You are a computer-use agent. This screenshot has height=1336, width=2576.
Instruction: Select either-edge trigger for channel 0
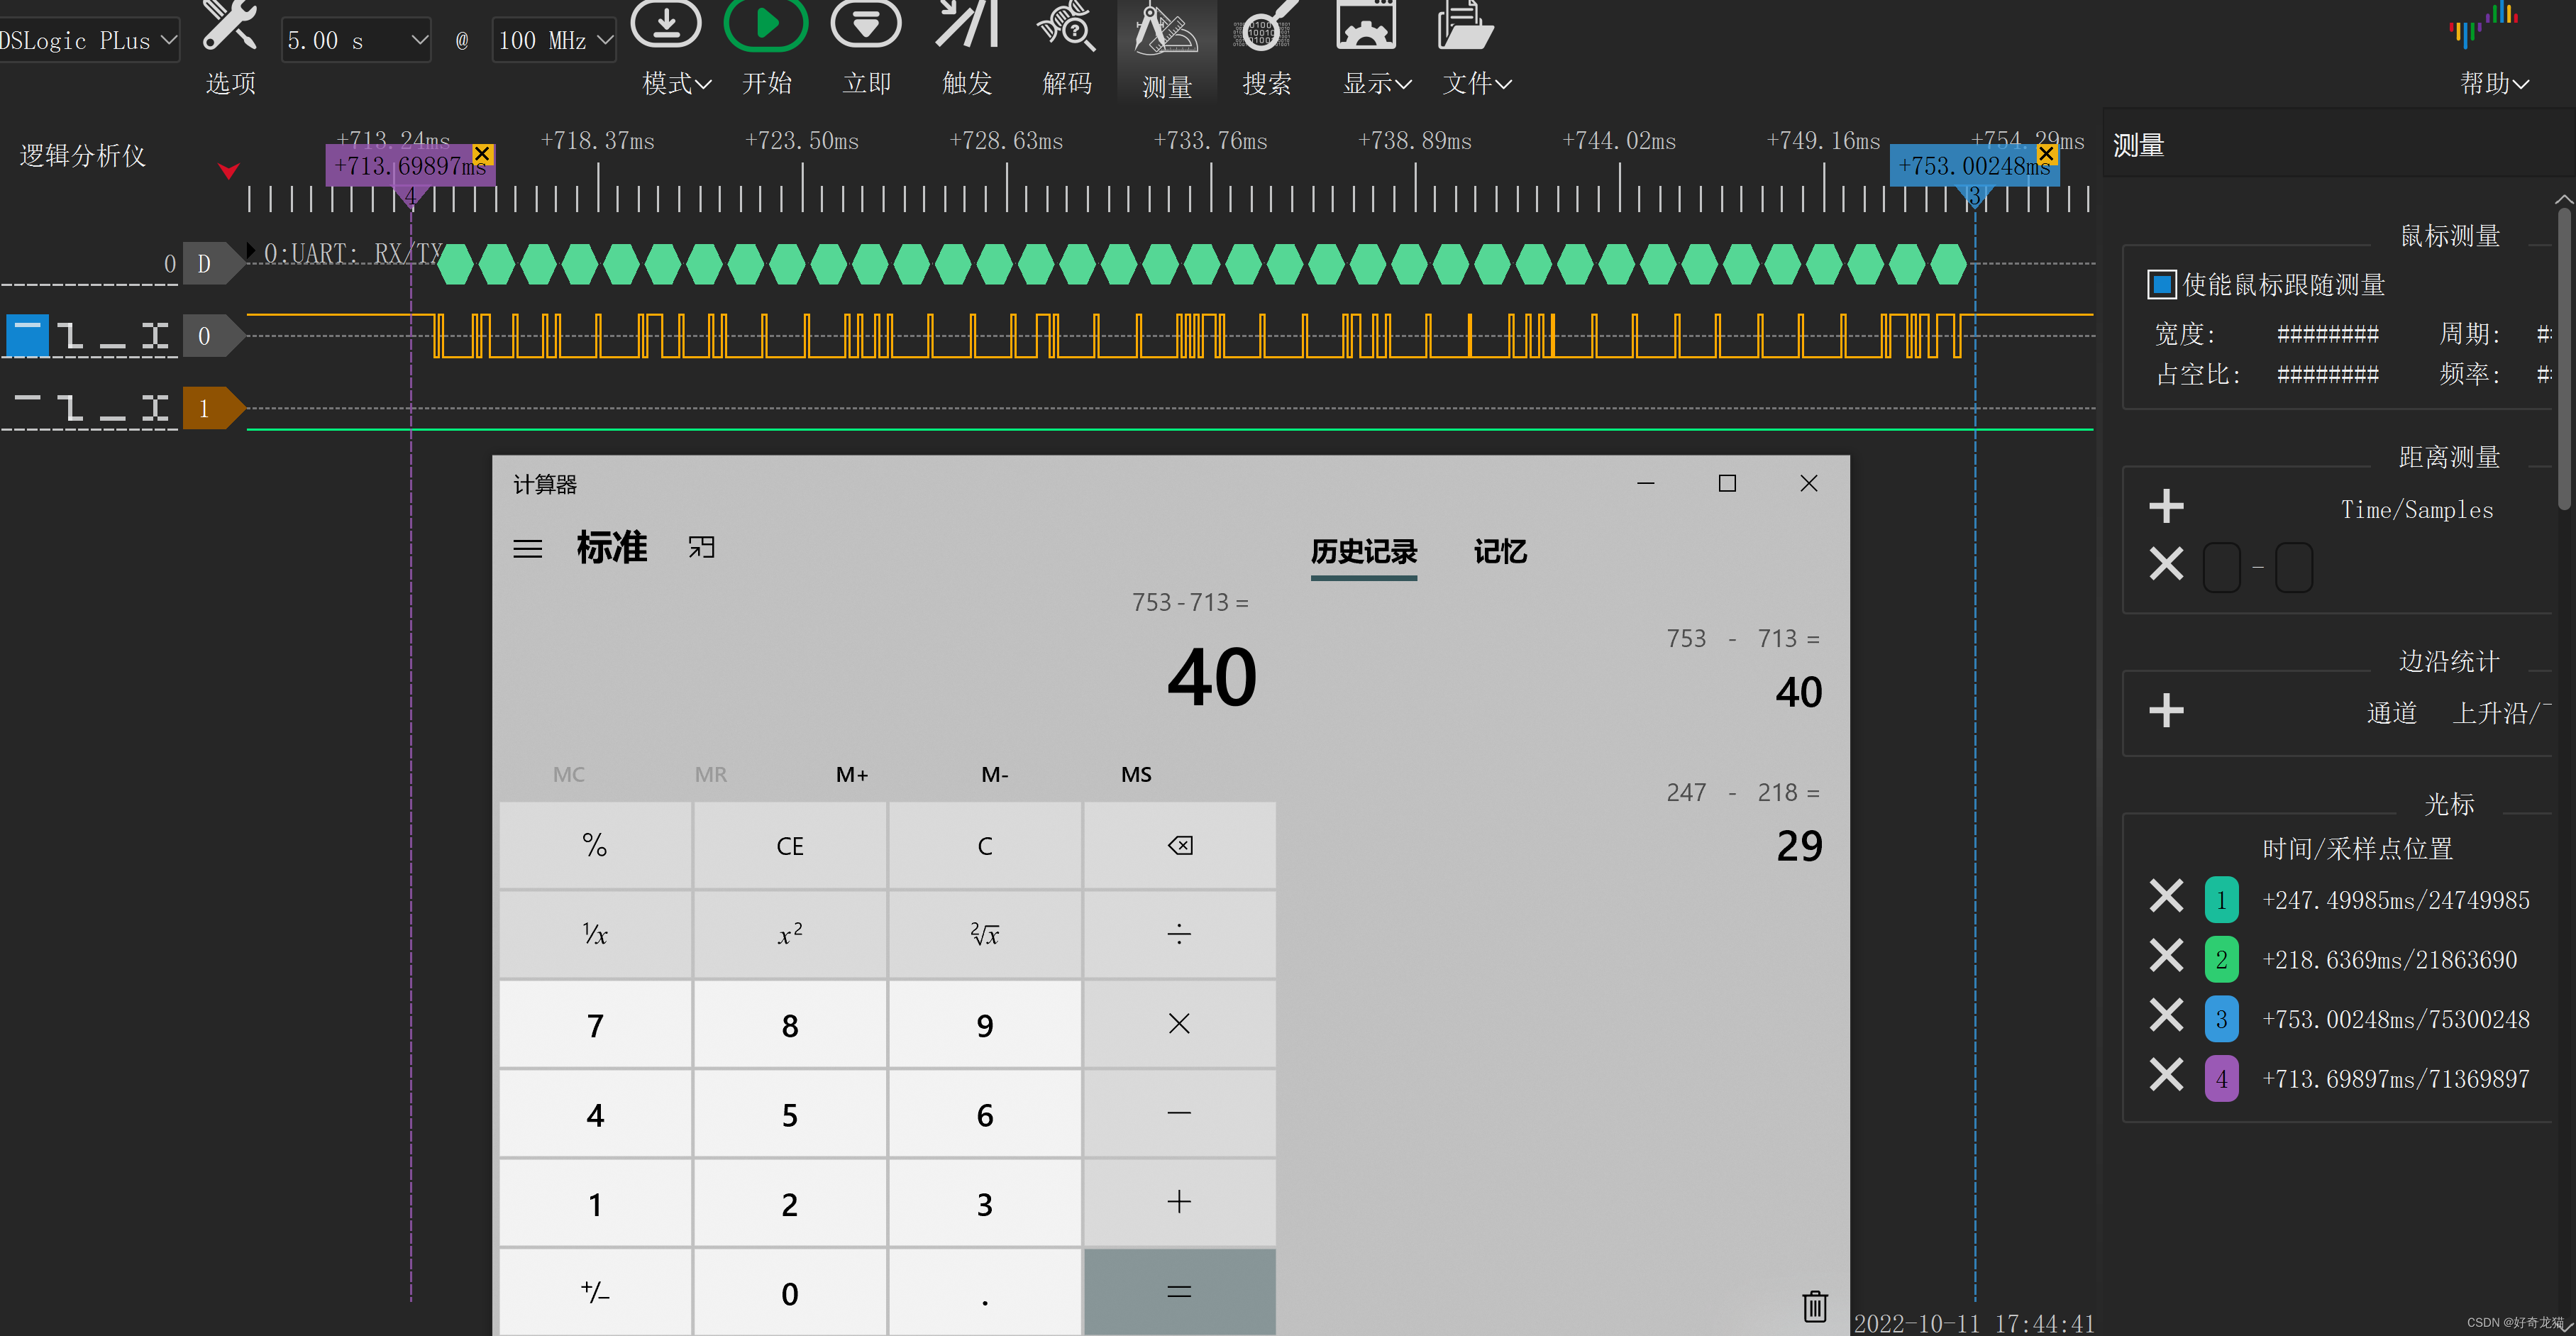[x=155, y=335]
